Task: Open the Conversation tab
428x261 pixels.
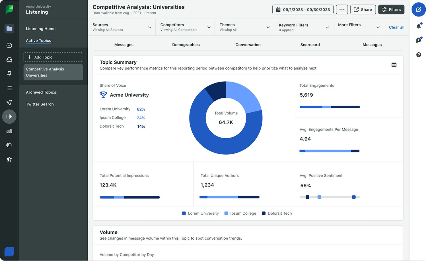Action: (248, 45)
